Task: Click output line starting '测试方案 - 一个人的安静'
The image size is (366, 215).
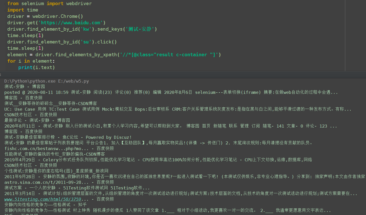Action: tap(77, 188)
